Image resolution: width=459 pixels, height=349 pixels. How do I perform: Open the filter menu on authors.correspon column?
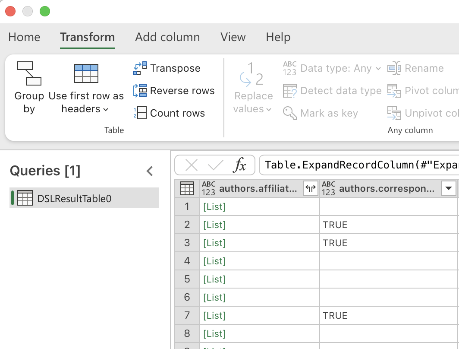click(449, 188)
